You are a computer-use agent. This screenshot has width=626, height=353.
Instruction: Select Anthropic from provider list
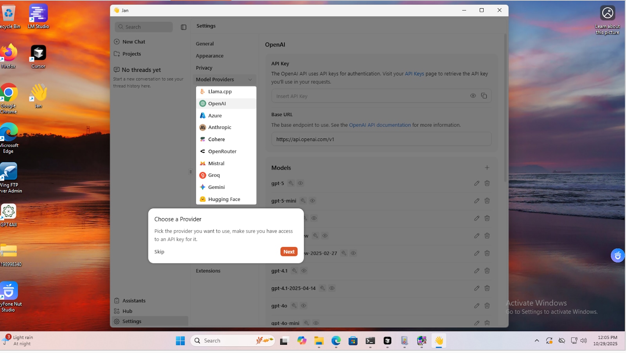219,127
